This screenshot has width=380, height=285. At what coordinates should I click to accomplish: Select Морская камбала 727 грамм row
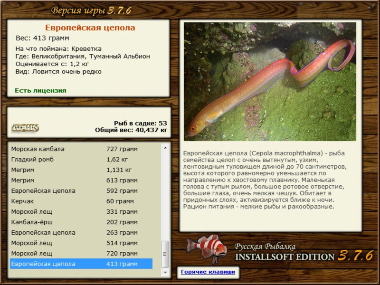(81, 149)
